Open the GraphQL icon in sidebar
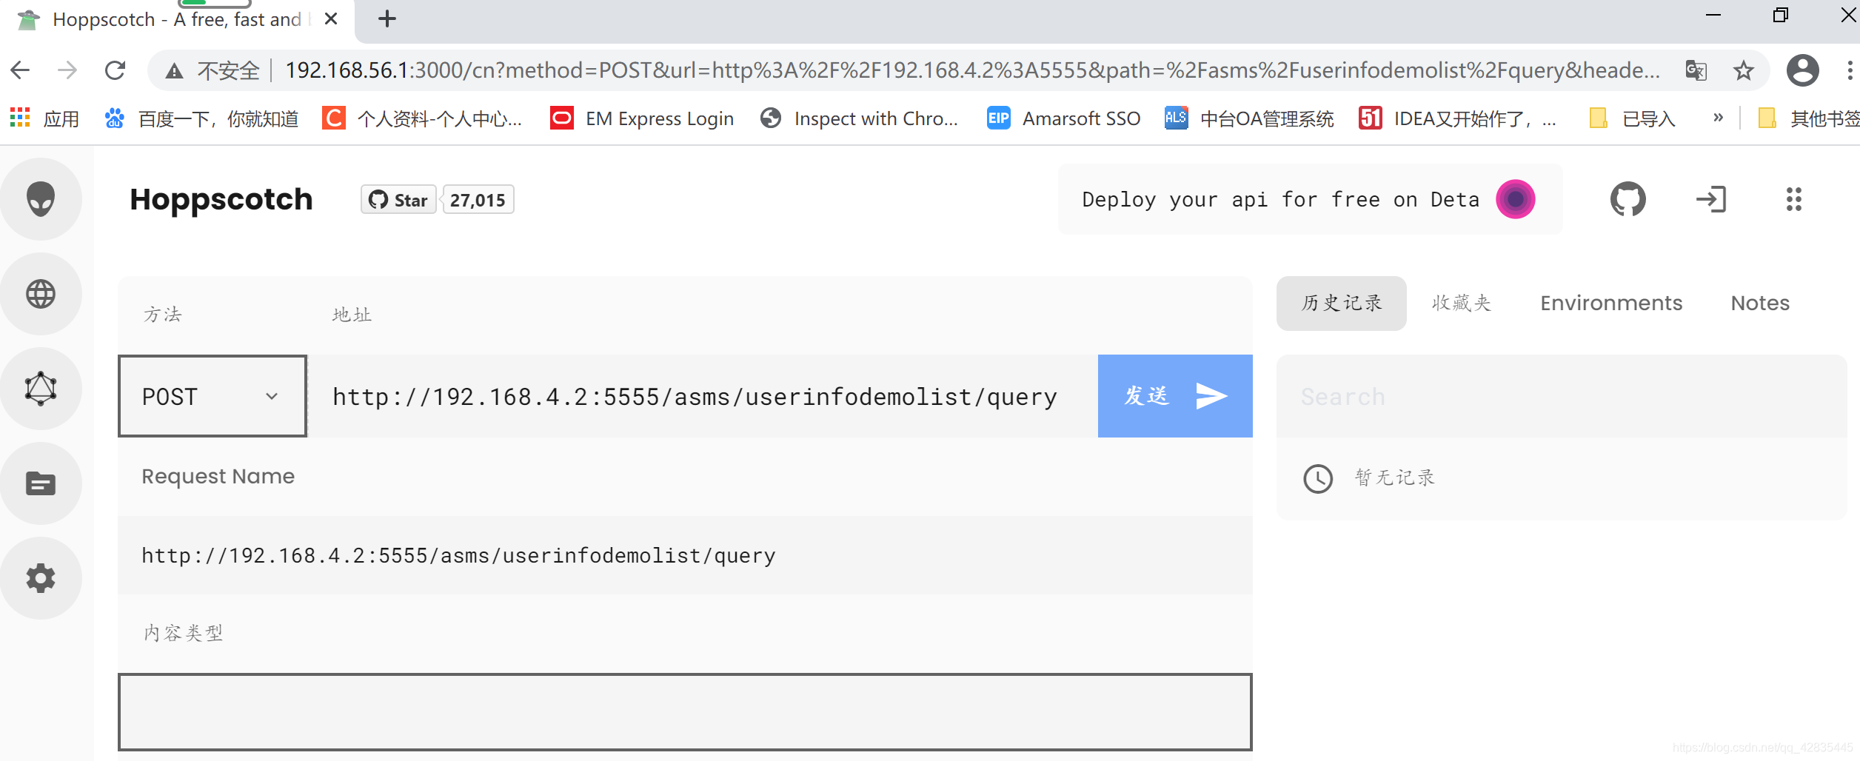This screenshot has width=1860, height=761. (x=41, y=389)
